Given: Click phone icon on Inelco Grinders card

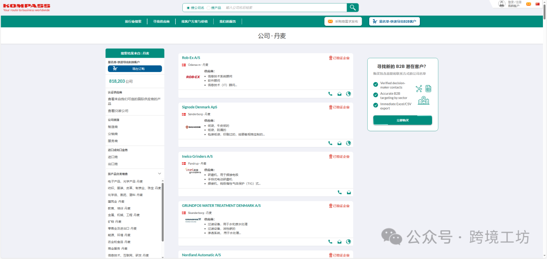Looking at the screenshot, I should point(339,192).
